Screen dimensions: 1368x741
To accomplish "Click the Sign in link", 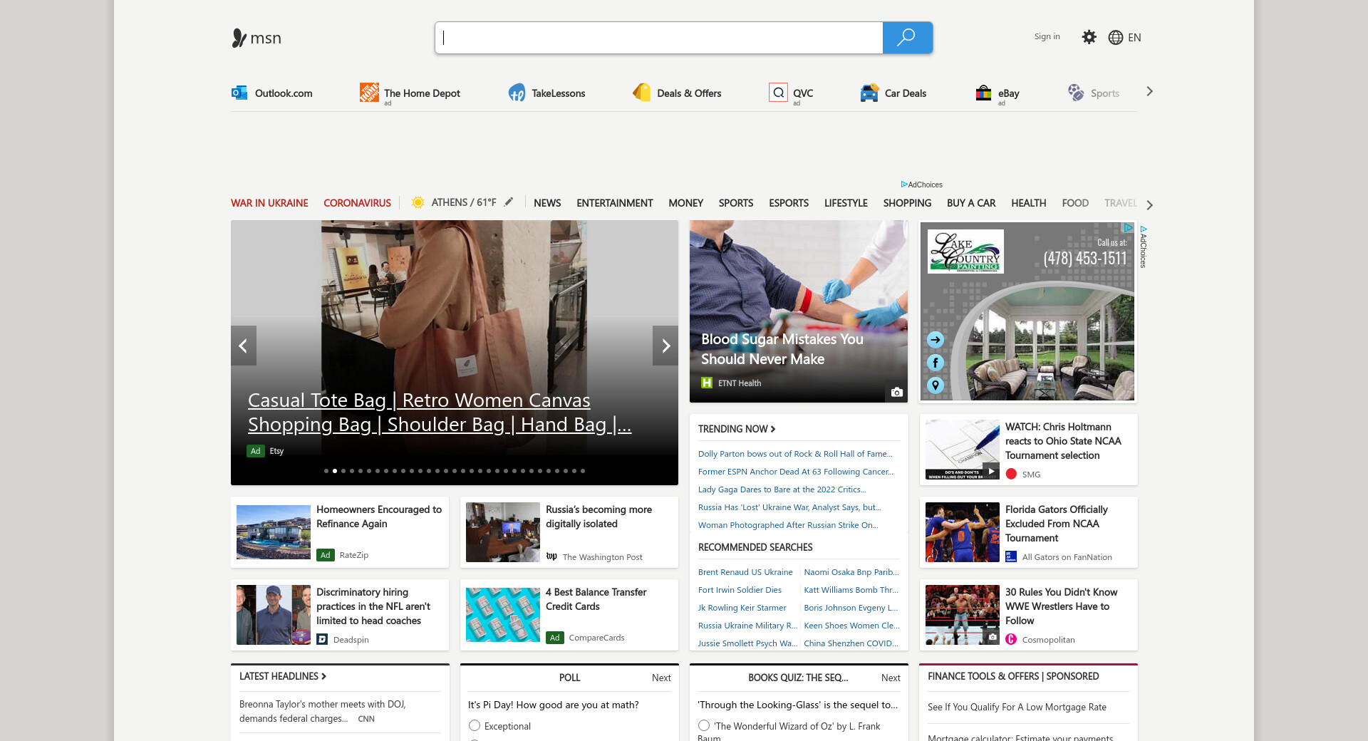I will 1047,36.
